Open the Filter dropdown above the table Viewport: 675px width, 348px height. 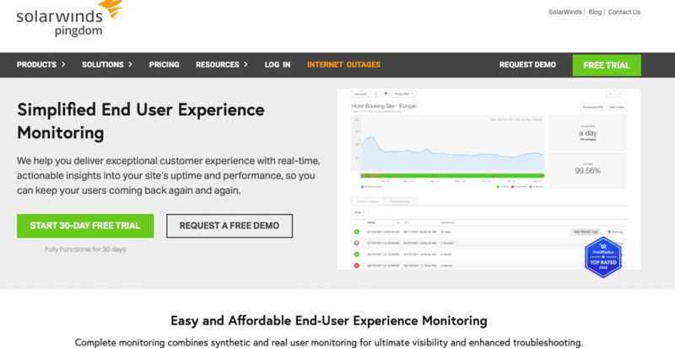pos(359,212)
